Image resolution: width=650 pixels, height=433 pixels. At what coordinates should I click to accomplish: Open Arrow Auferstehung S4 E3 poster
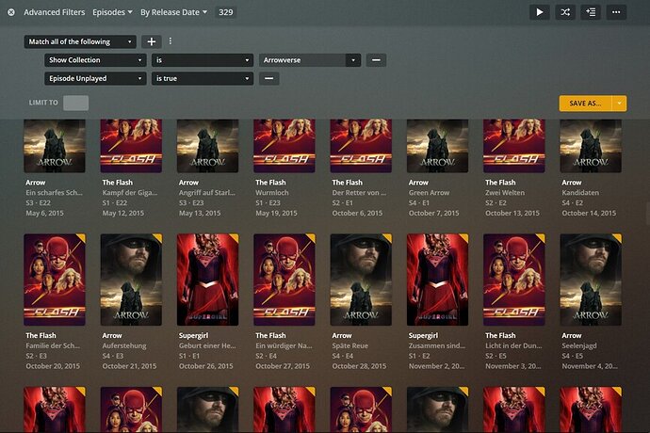[131, 280]
